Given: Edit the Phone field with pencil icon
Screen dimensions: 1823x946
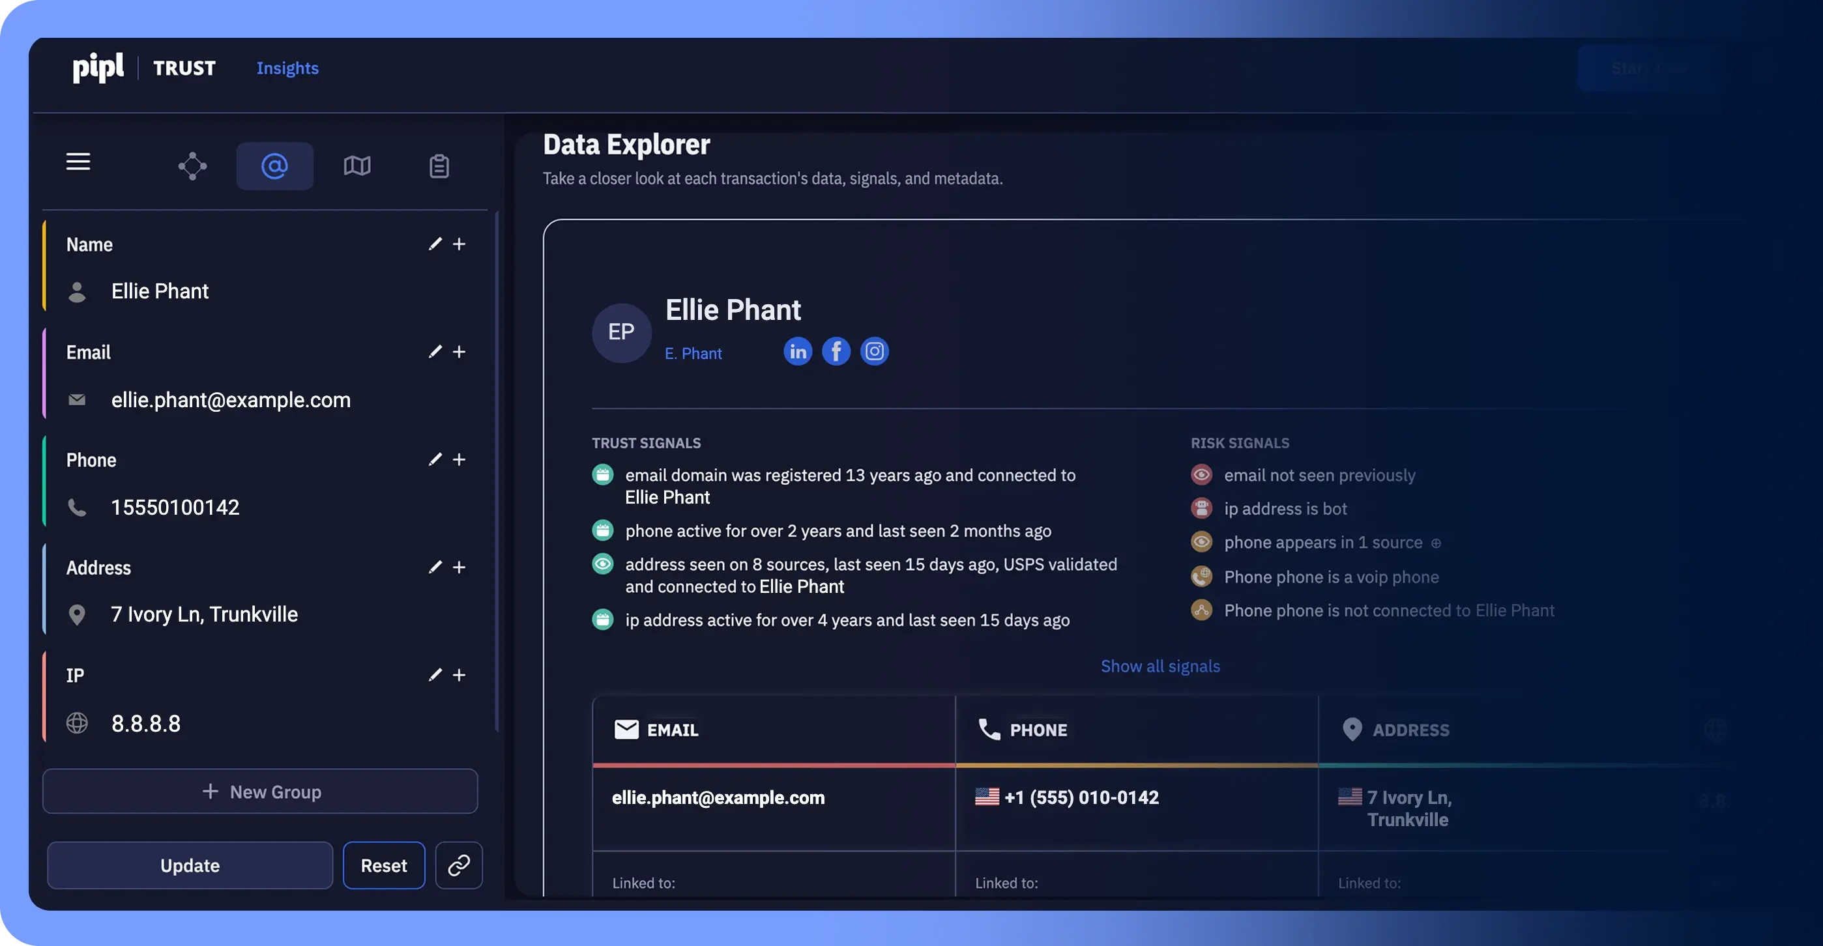Looking at the screenshot, I should [x=435, y=459].
